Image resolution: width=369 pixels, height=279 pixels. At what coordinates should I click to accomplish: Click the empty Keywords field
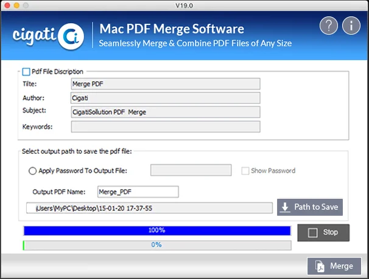coord(166,126)
